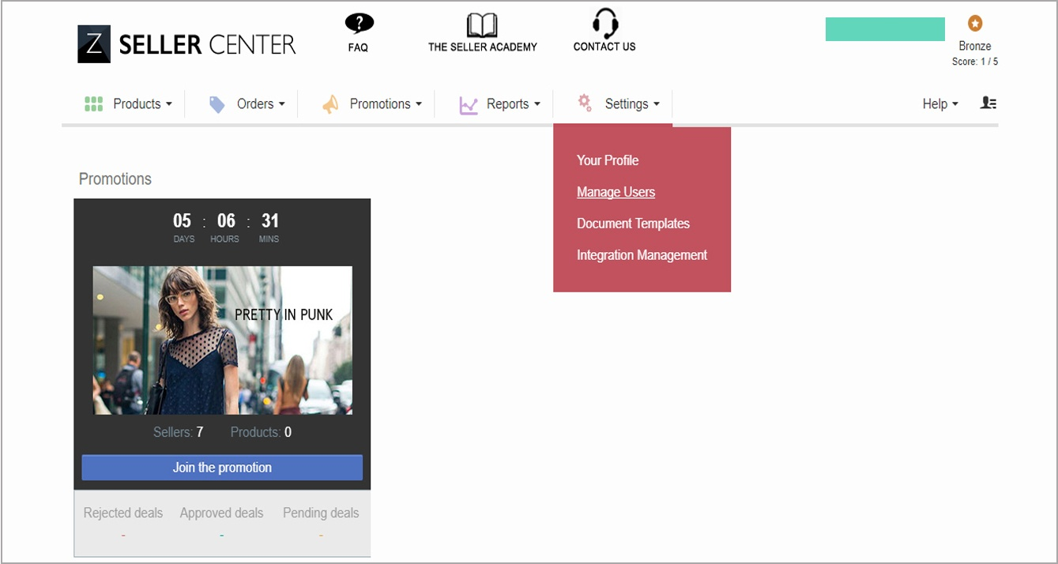
Task: Click the Z Seller Center logo
Action: (x=186, y=44)
